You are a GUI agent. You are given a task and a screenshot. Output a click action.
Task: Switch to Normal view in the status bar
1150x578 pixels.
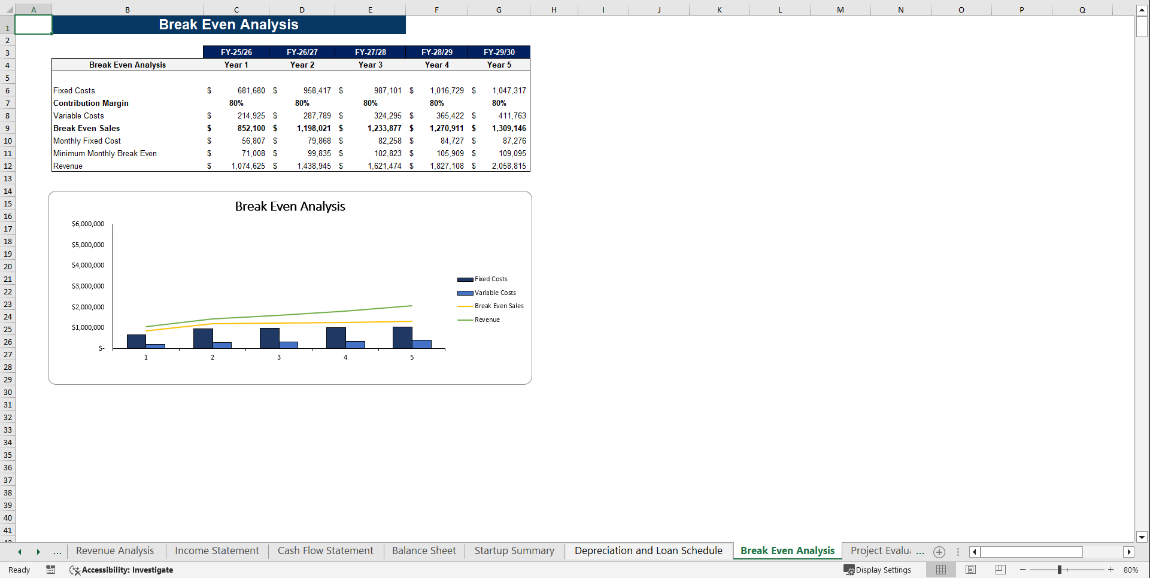(940, 570)
